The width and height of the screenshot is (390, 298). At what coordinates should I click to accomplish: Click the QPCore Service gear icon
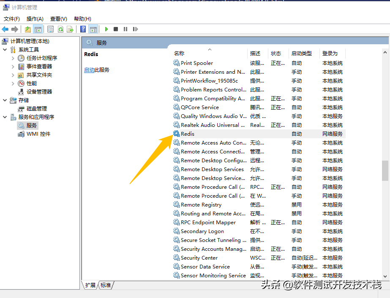176,107
